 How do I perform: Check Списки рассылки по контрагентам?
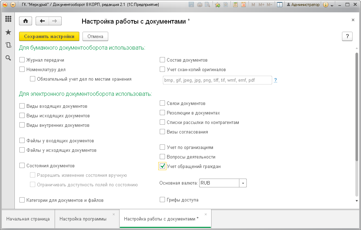(162, 122)
